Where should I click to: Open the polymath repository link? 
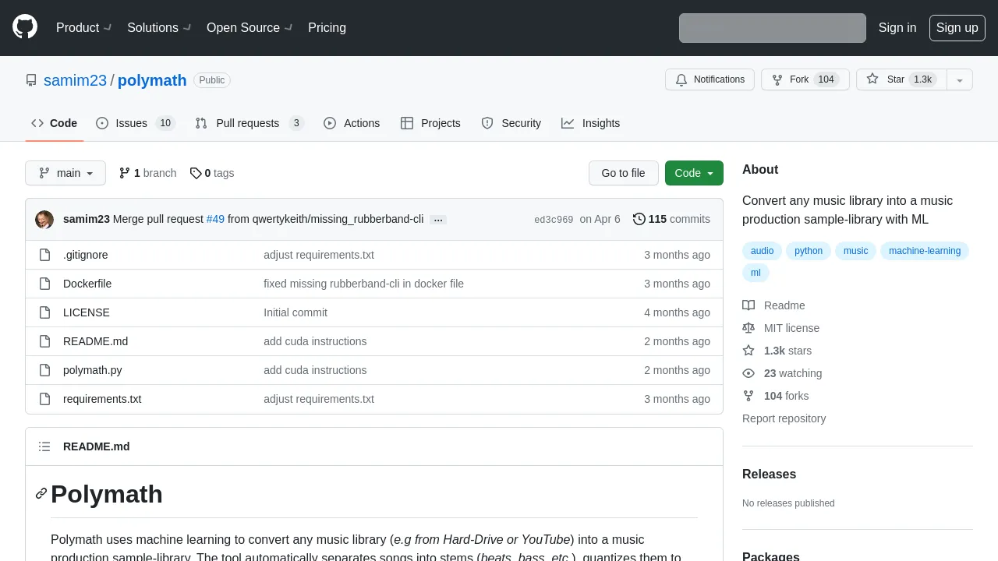click(152, 80)
